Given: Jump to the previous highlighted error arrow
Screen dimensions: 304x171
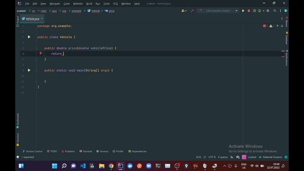Looking at the screenshot, I should click(277, 26).
